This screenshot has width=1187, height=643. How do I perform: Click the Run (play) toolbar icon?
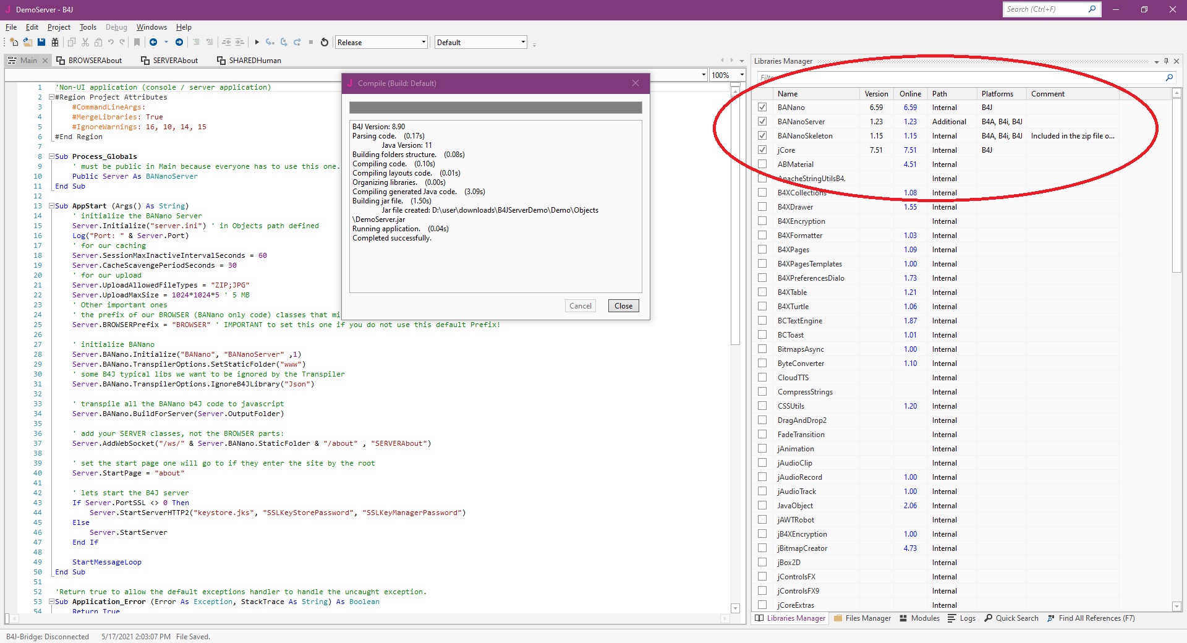point(257,42)
